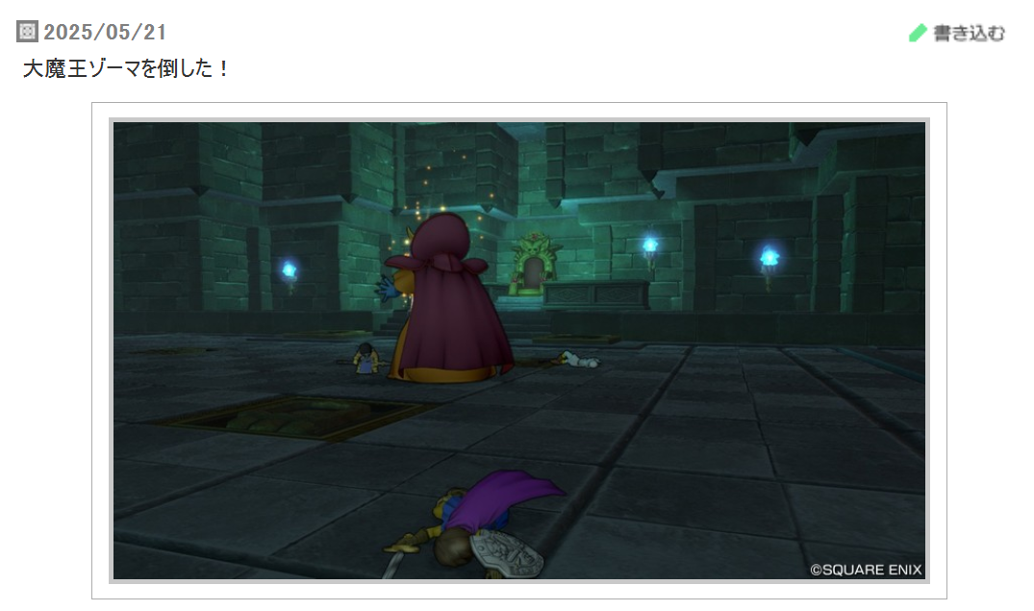Click the date text 2025/05/21

click(105, 32)
